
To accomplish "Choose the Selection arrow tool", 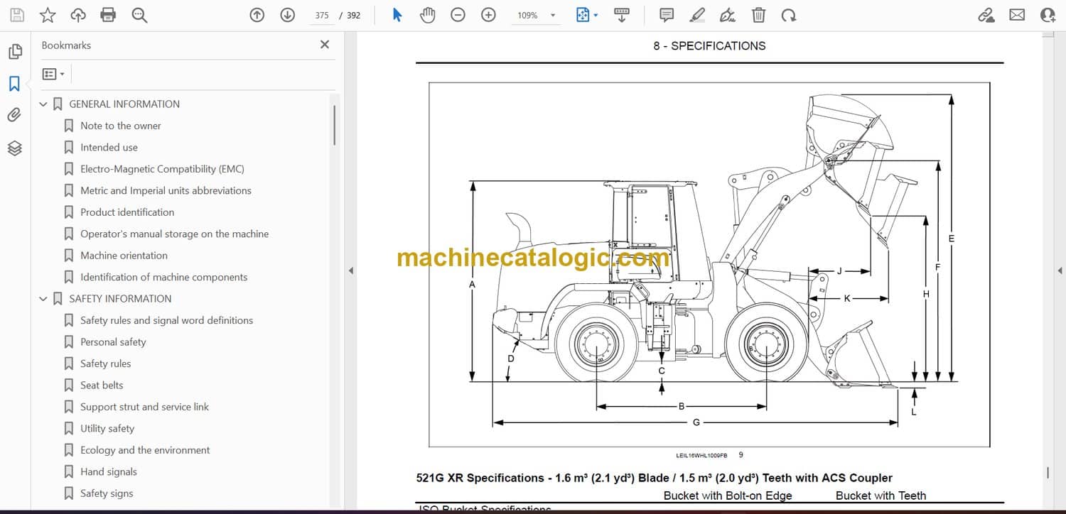I will (x=397, y=15).
